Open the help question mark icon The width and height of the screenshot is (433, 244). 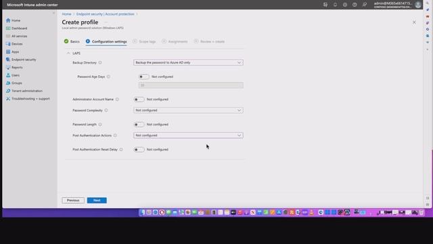355,5
